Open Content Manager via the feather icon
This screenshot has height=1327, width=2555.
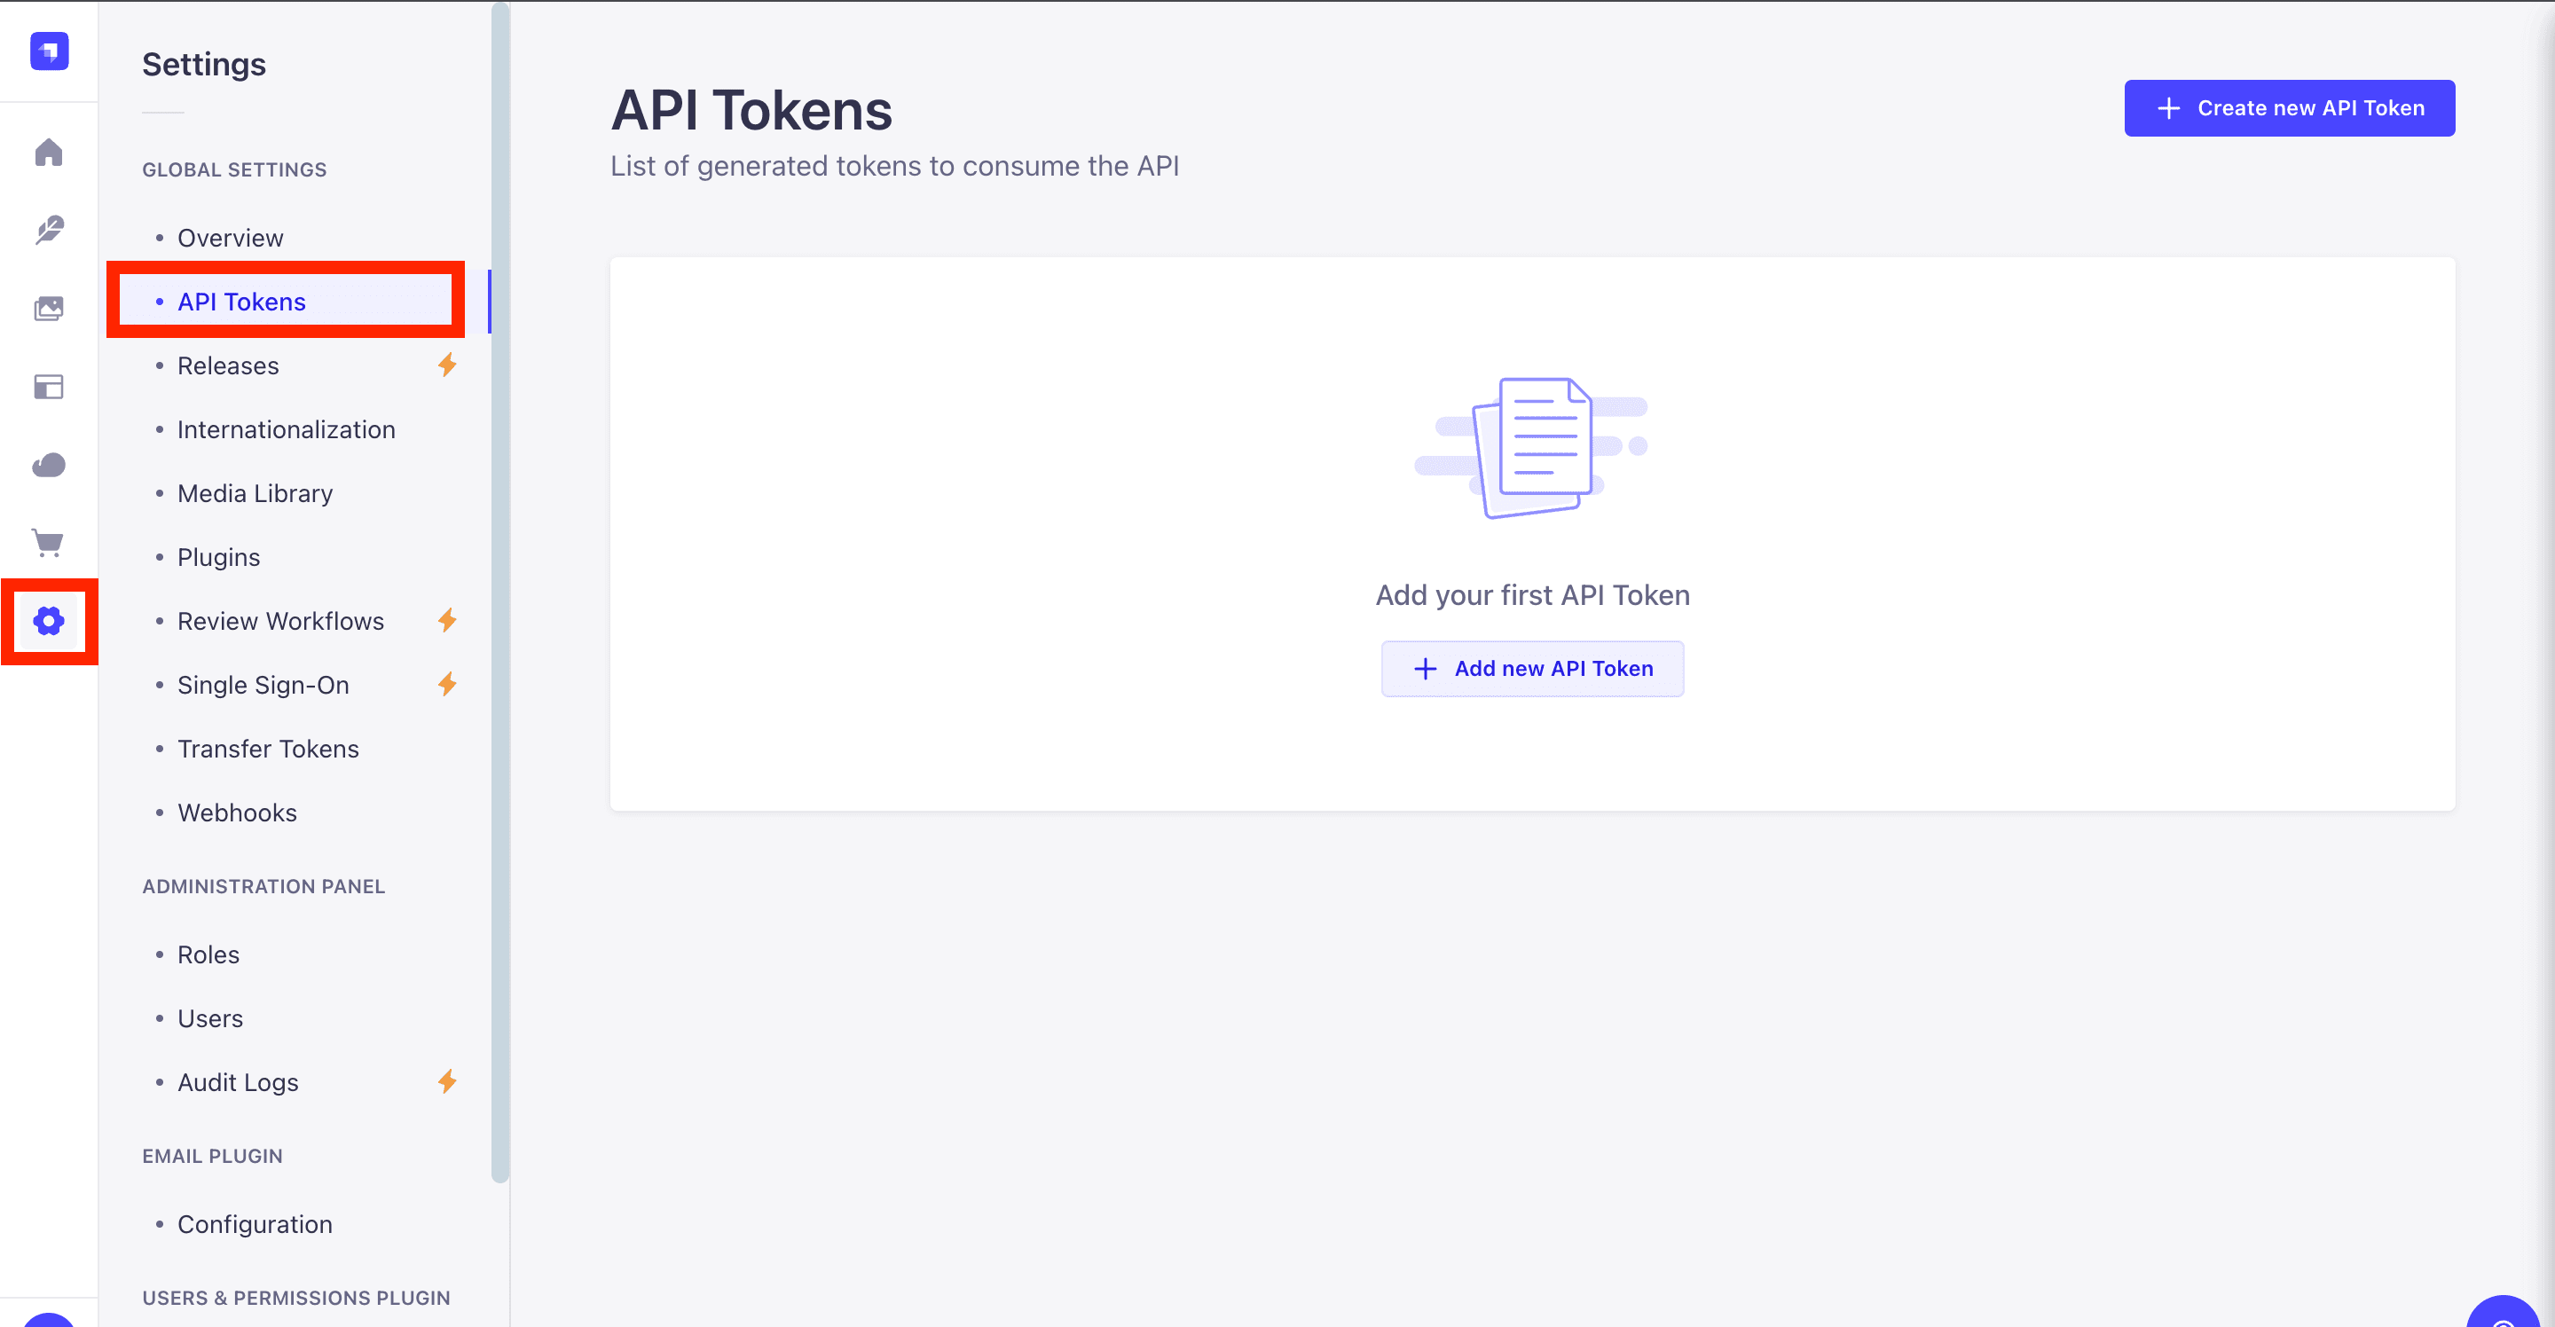49,230
